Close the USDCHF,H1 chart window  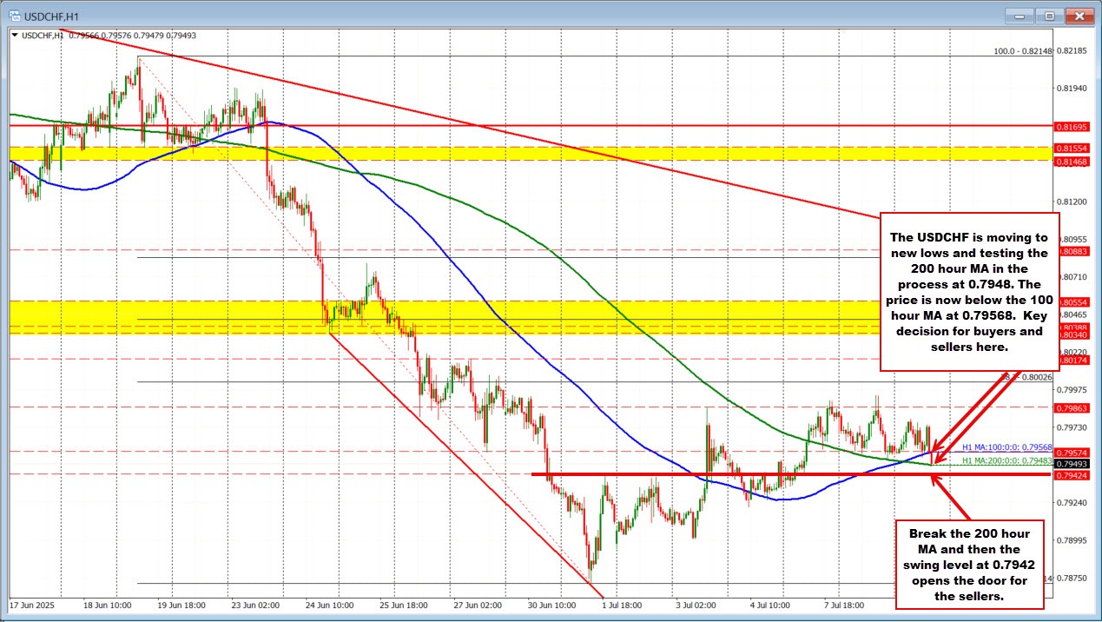pos(1079,15)
